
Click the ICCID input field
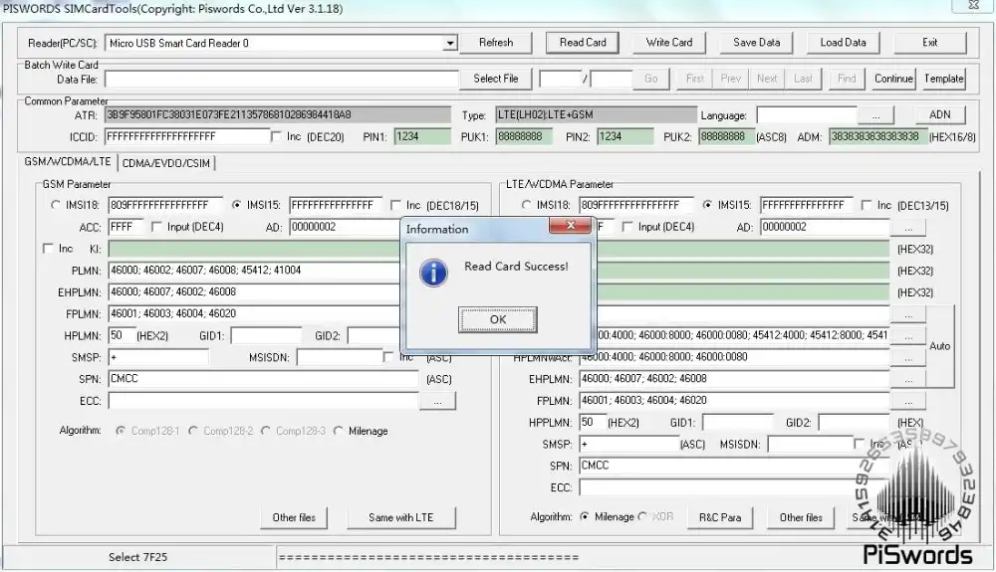click(187, 137)
